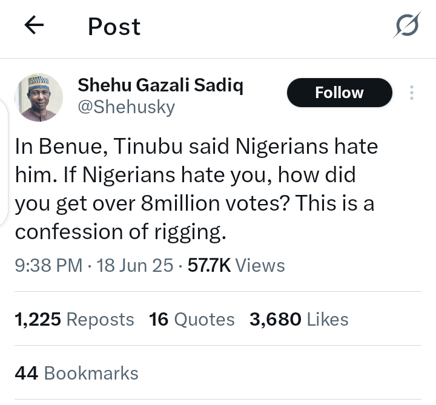Show the 3,680 Likes list
This screenshot has height=405, width=436.
coord(299,319)
